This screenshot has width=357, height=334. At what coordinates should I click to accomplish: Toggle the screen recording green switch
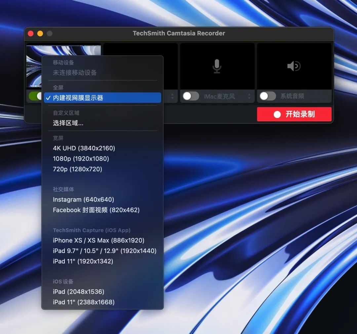pyautogui.click(x=35, y=96)
